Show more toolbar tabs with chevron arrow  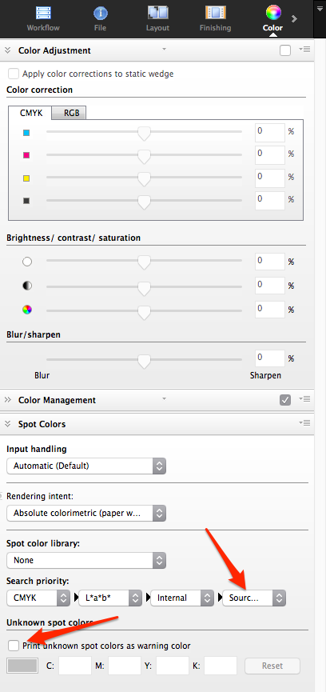click(x=294, y=19)
